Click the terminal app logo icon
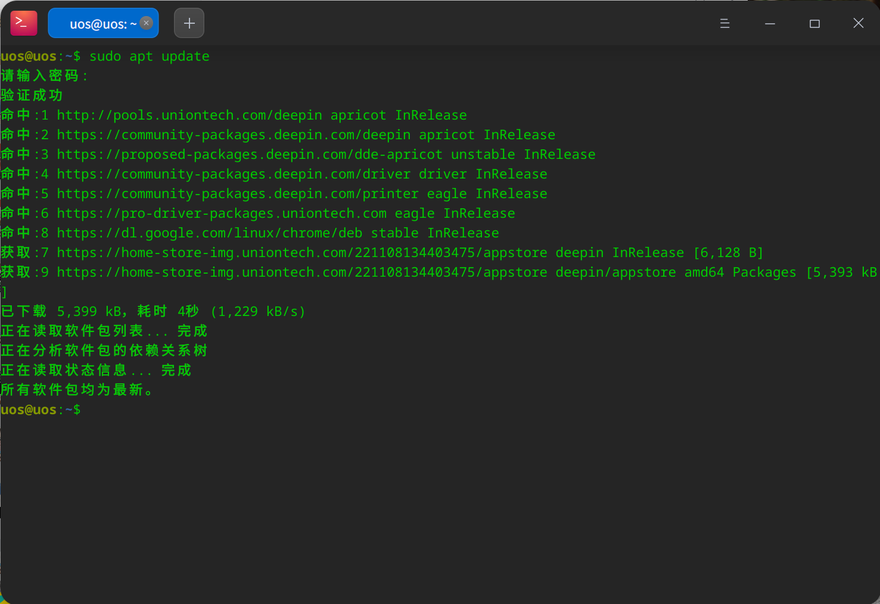The width and height of the screenshot is (880, 604). pyautogui.click(x=24, y=23)
